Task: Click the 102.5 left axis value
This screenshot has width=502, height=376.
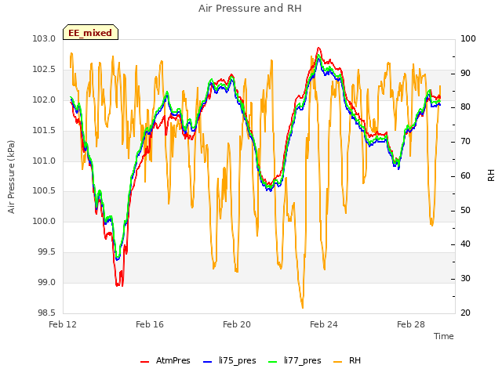Action: tap(44, 70)
